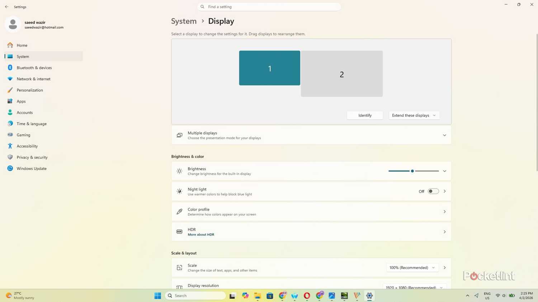Turn on Night light
The image size is (538, 302).
click(433, 191)
